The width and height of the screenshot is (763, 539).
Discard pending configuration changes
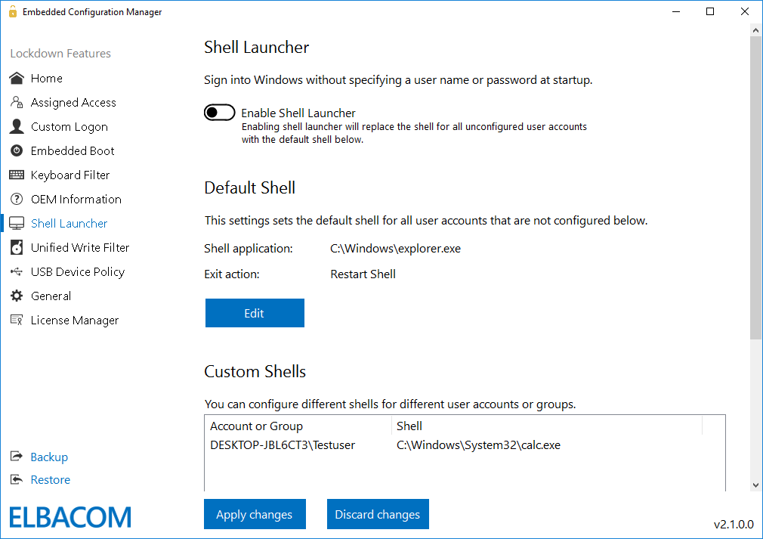(x=378, y=514)
